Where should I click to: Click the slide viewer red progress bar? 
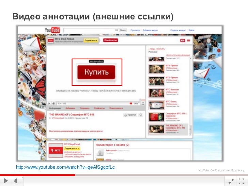point(37,175)
